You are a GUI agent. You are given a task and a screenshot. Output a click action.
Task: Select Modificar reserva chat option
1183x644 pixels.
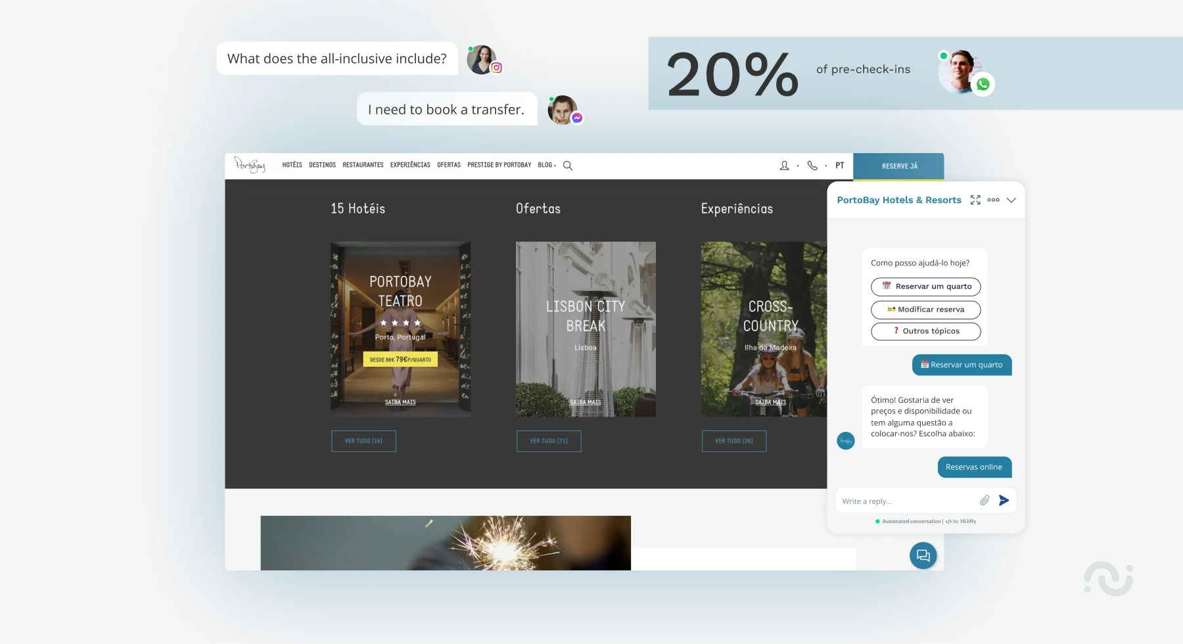925,310
